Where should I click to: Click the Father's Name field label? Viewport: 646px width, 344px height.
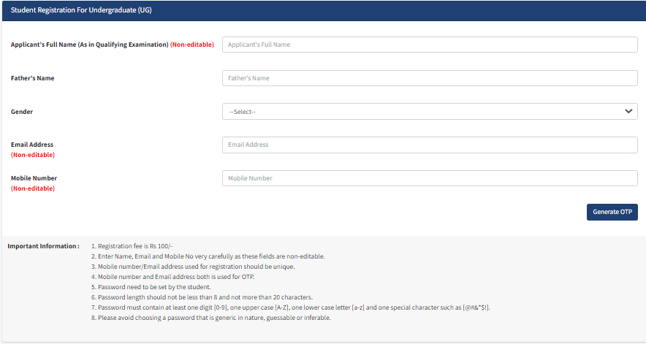pyautogui.click(x=33, y=78)
